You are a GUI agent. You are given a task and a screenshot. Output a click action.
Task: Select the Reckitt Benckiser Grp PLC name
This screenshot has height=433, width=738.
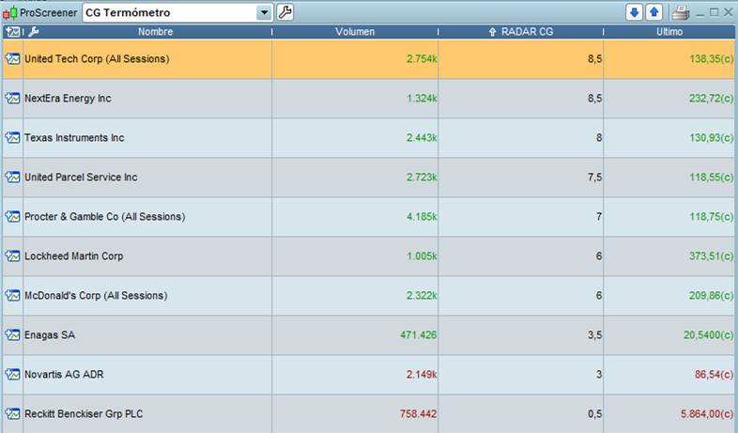(84, 414)
